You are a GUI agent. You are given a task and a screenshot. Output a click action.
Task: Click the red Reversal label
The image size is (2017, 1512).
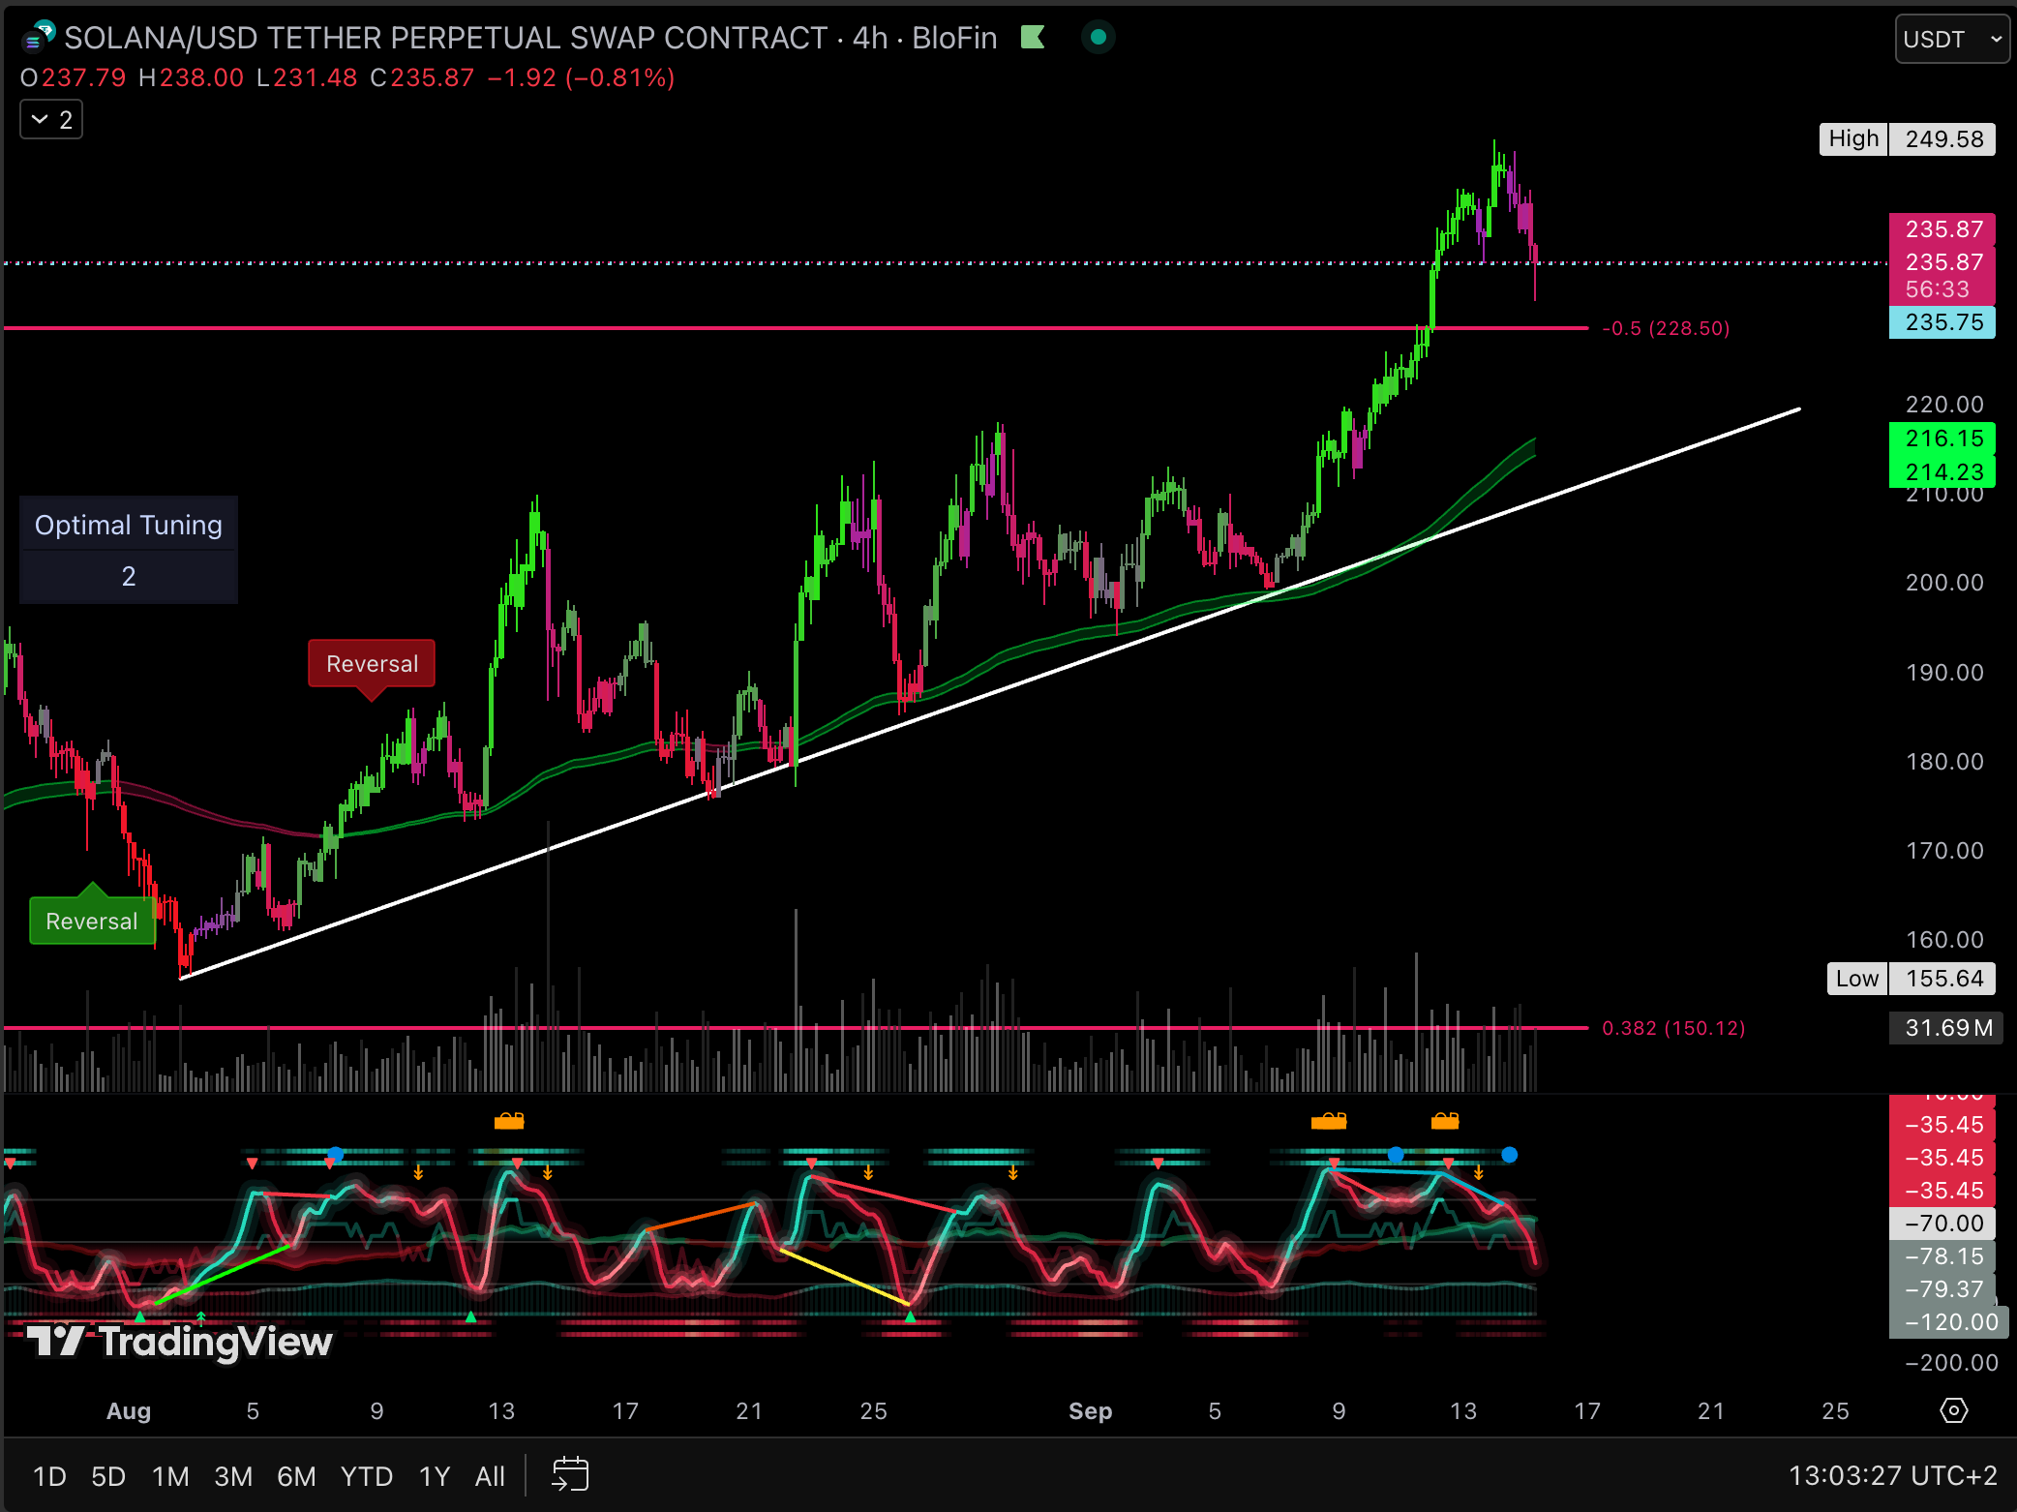point(372,664)
